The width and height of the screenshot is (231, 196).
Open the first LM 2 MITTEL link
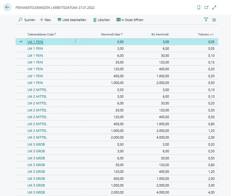[37, 90]
